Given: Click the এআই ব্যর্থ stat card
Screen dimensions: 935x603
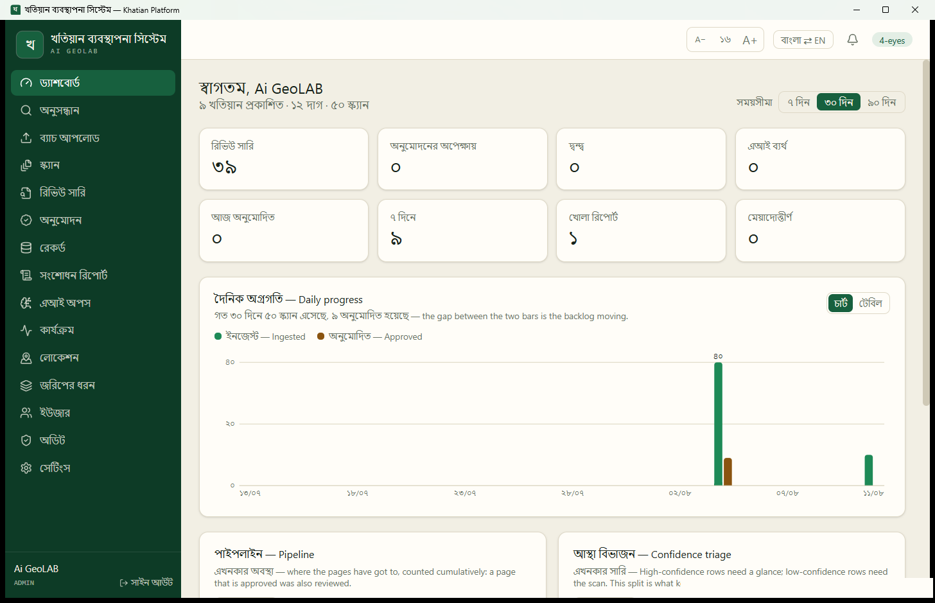Looking at the screenshot, I should tap(820, 159).
